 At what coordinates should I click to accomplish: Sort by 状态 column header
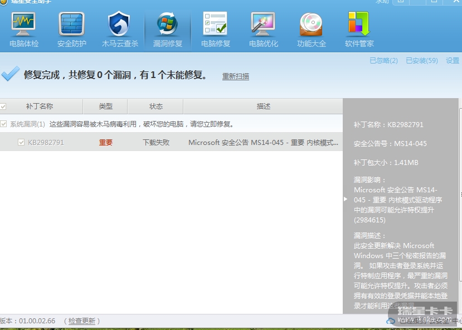click(156, 106)
